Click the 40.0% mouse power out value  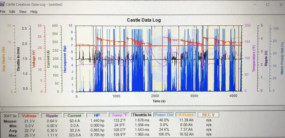[x=164, y=120]
